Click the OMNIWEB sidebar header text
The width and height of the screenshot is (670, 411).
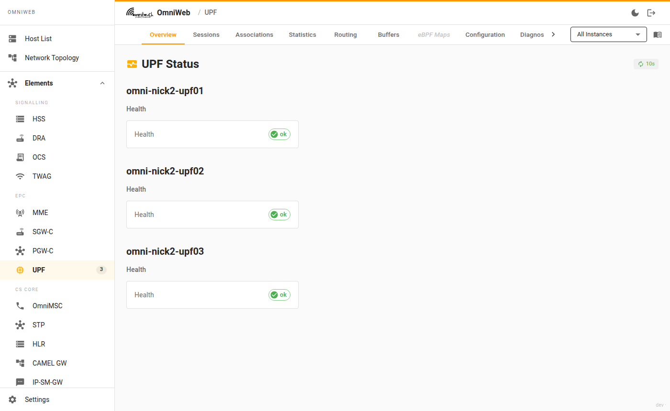(21, 12)
